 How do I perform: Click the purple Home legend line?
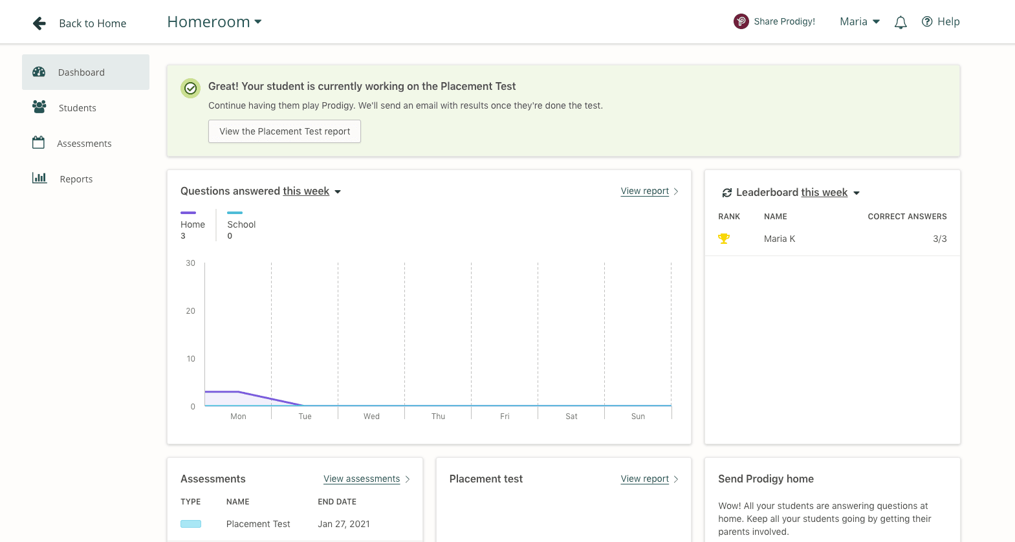(188, 212)
